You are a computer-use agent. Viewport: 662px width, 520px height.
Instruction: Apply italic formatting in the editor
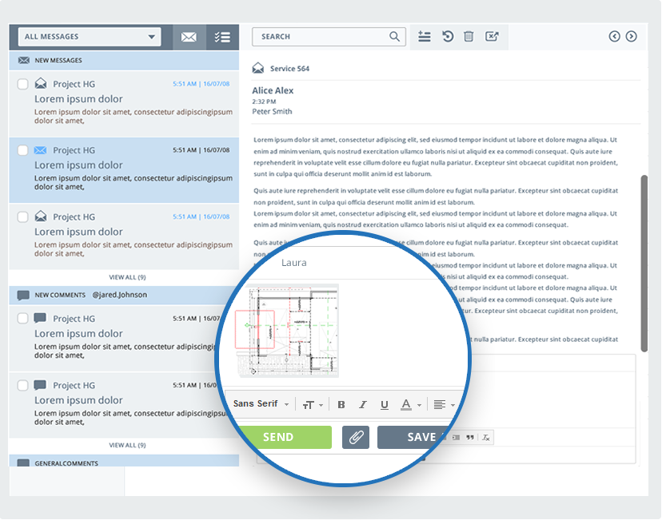pos(363,405)
